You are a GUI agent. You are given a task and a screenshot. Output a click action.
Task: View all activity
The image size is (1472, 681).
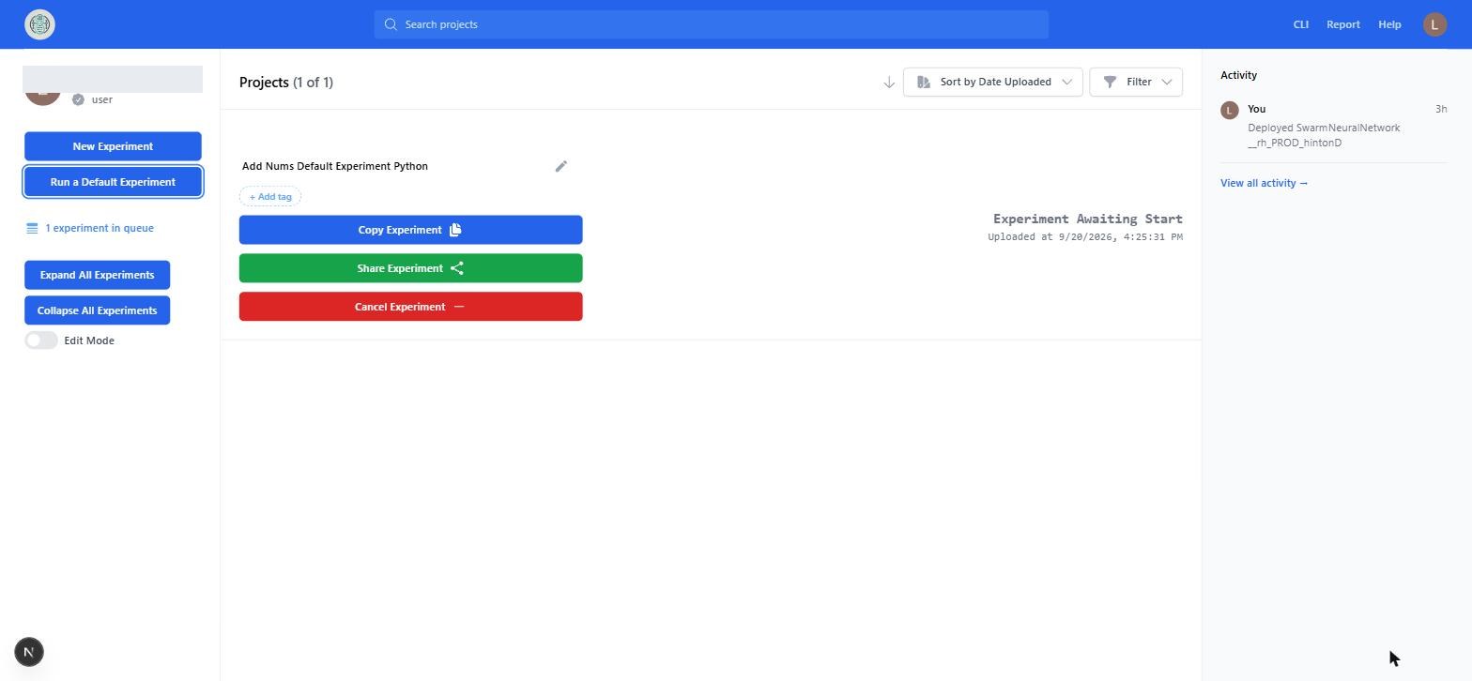[1264, 183]
